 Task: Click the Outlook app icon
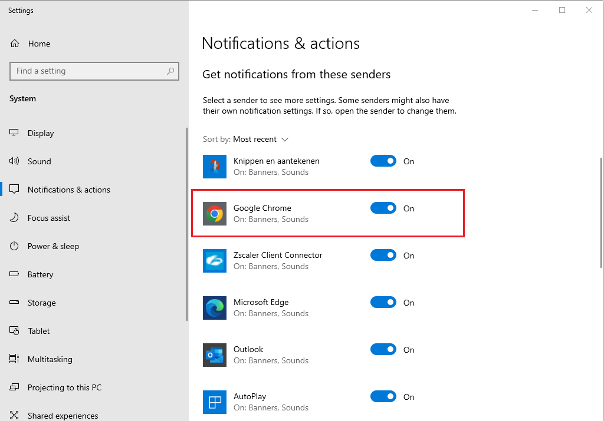coord(214,355)
